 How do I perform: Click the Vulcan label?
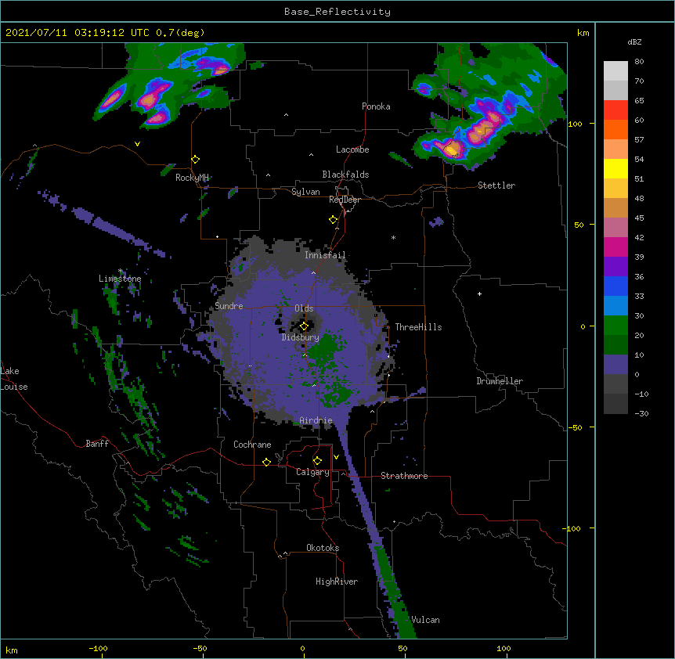(425, 620)
